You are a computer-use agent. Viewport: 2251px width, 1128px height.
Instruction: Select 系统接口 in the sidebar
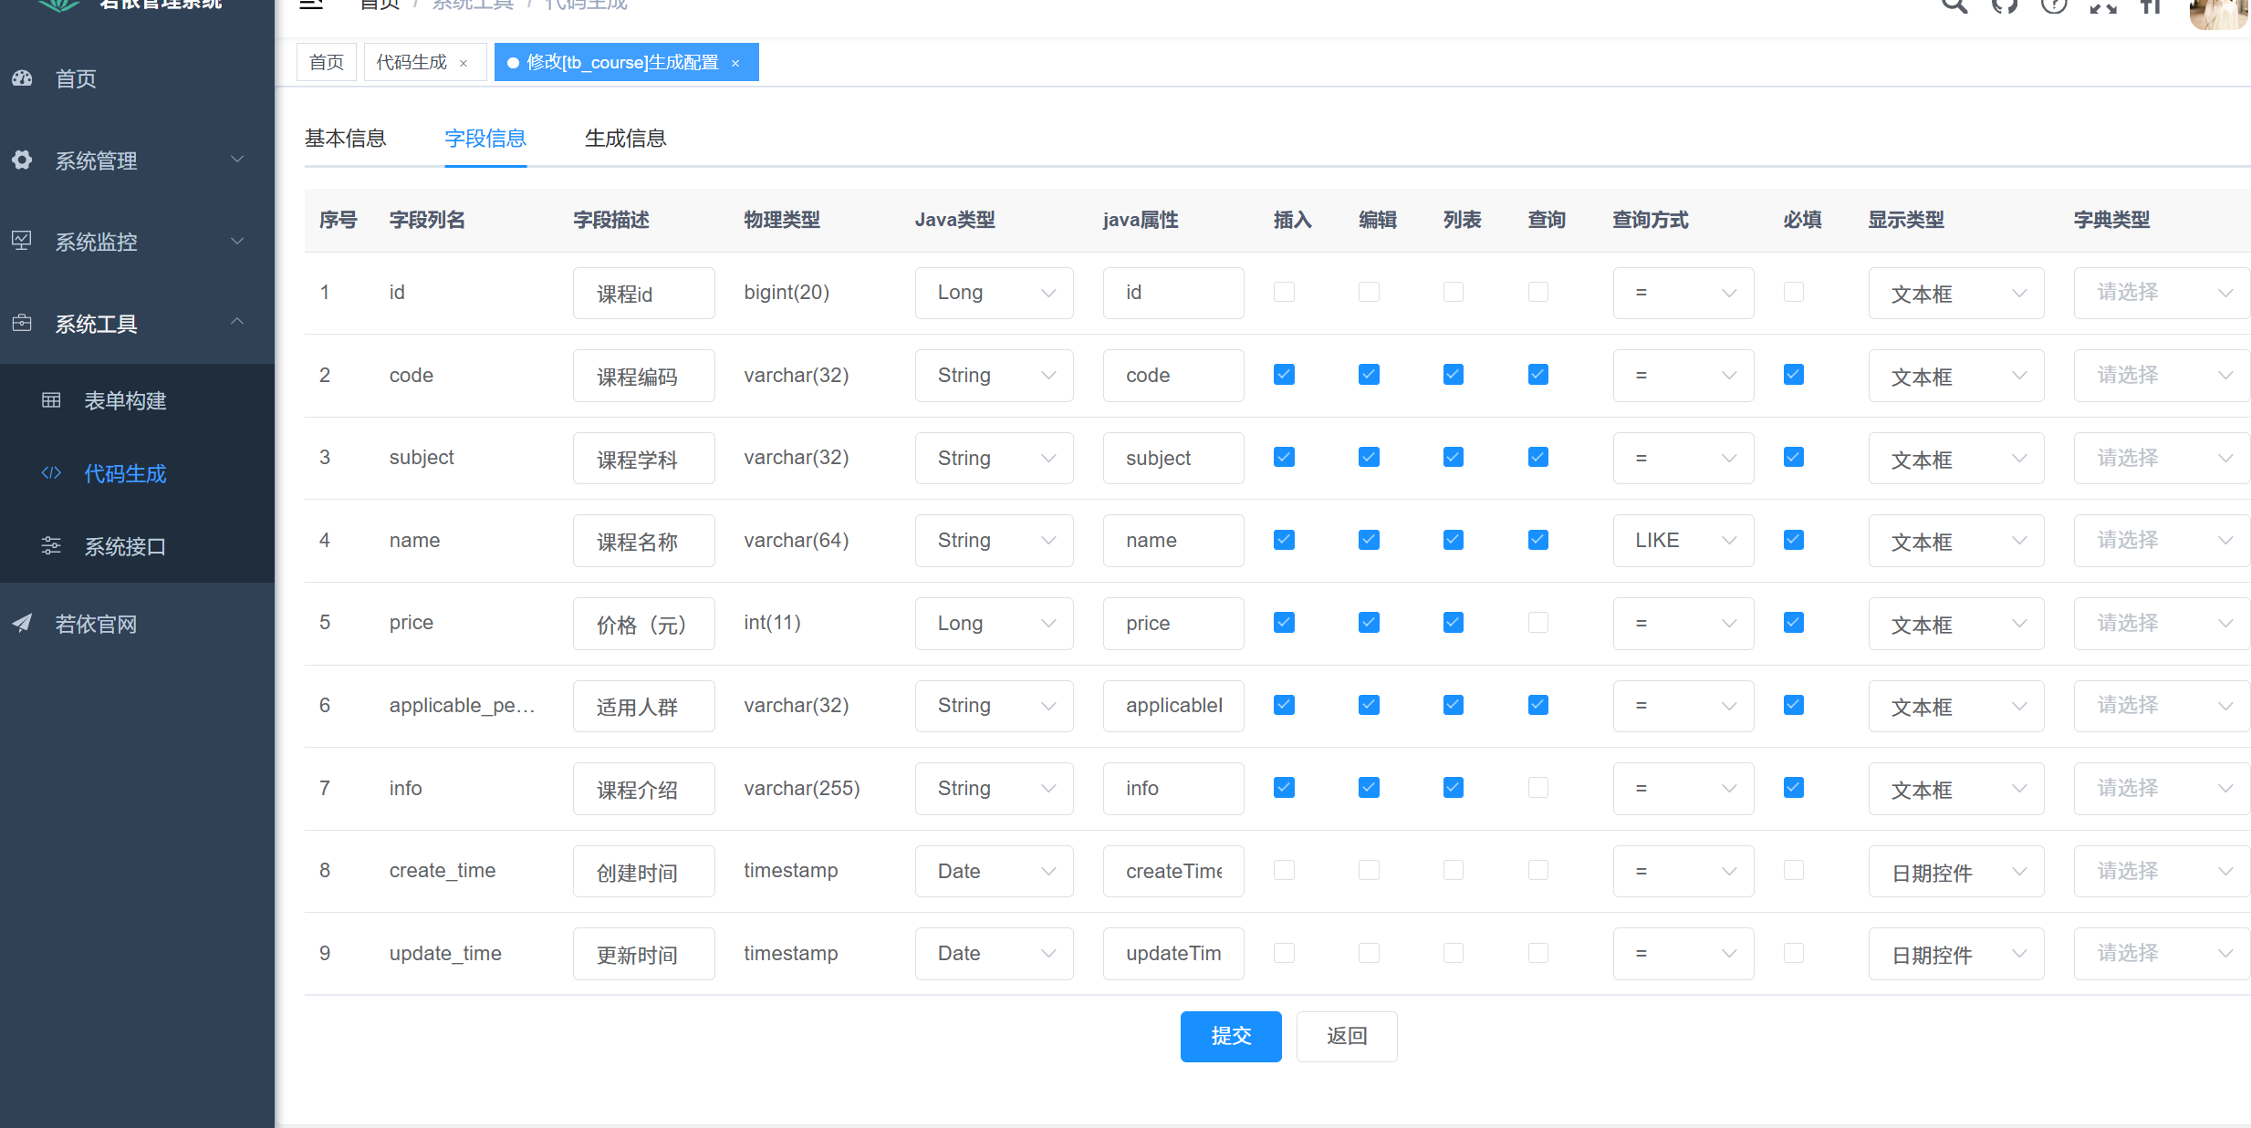125,546
